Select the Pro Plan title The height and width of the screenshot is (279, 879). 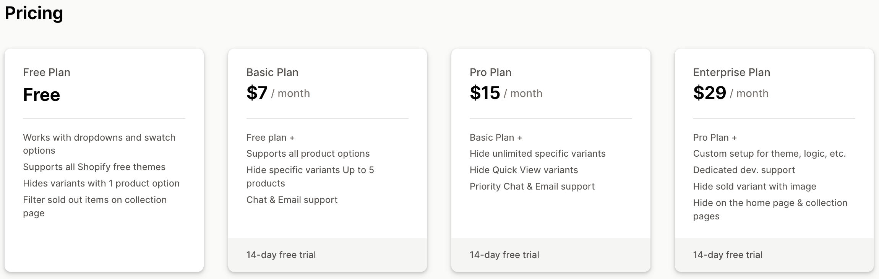pos(491,72)
